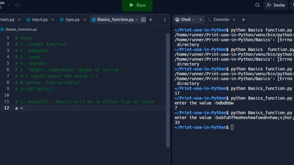Click comment line '# 4. replace'
Viewport: 294px width, 165px height.
pos(31,63)
